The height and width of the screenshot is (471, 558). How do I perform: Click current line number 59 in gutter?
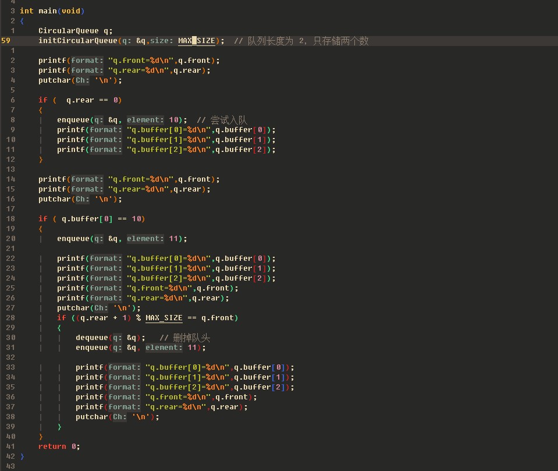6,41
